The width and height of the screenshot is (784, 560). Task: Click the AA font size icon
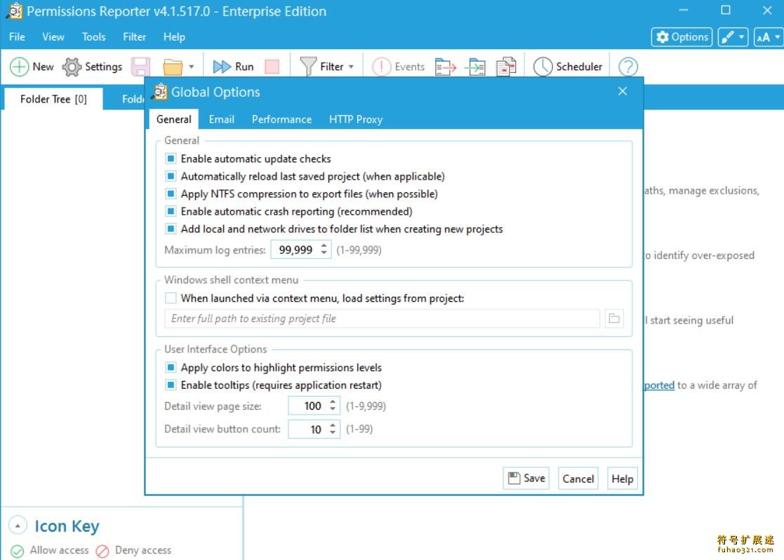(763, 37)
